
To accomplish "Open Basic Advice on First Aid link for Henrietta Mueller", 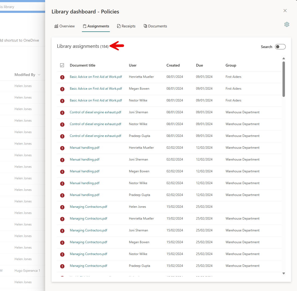I will click(x=96, y=77).
